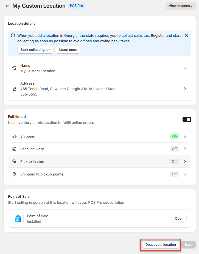Click the info icon in tax banner
199x254 pixels.
click(x=13, y=35)
